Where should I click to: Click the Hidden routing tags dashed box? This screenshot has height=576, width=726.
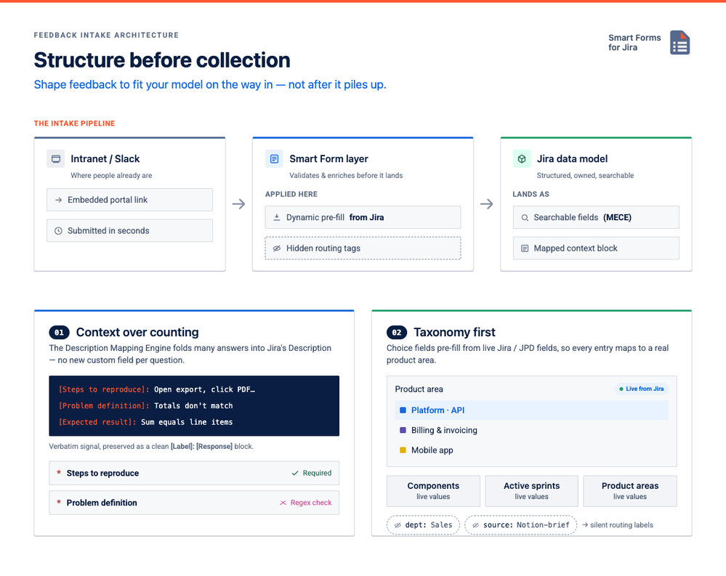click(363, 248)
